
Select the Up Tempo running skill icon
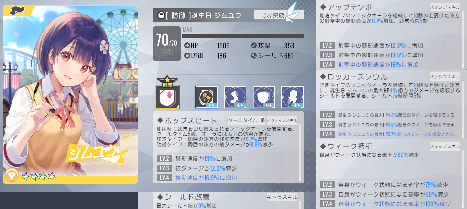[x=235, y=97]
